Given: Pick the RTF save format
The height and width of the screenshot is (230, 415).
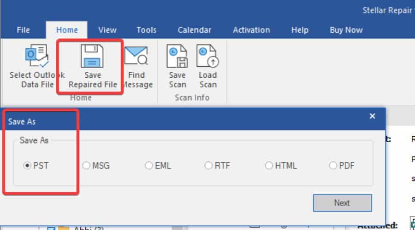Looking at the screenshot, I should 208,166.
